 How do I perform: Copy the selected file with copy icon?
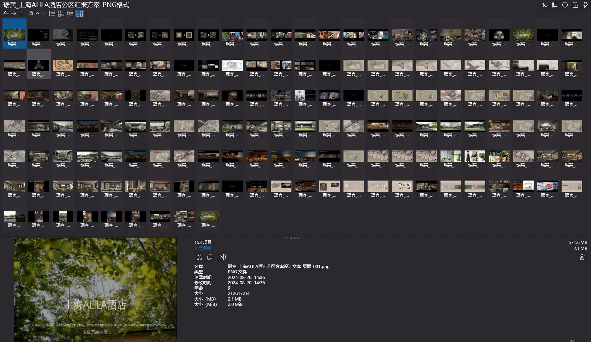coord(210,257)
